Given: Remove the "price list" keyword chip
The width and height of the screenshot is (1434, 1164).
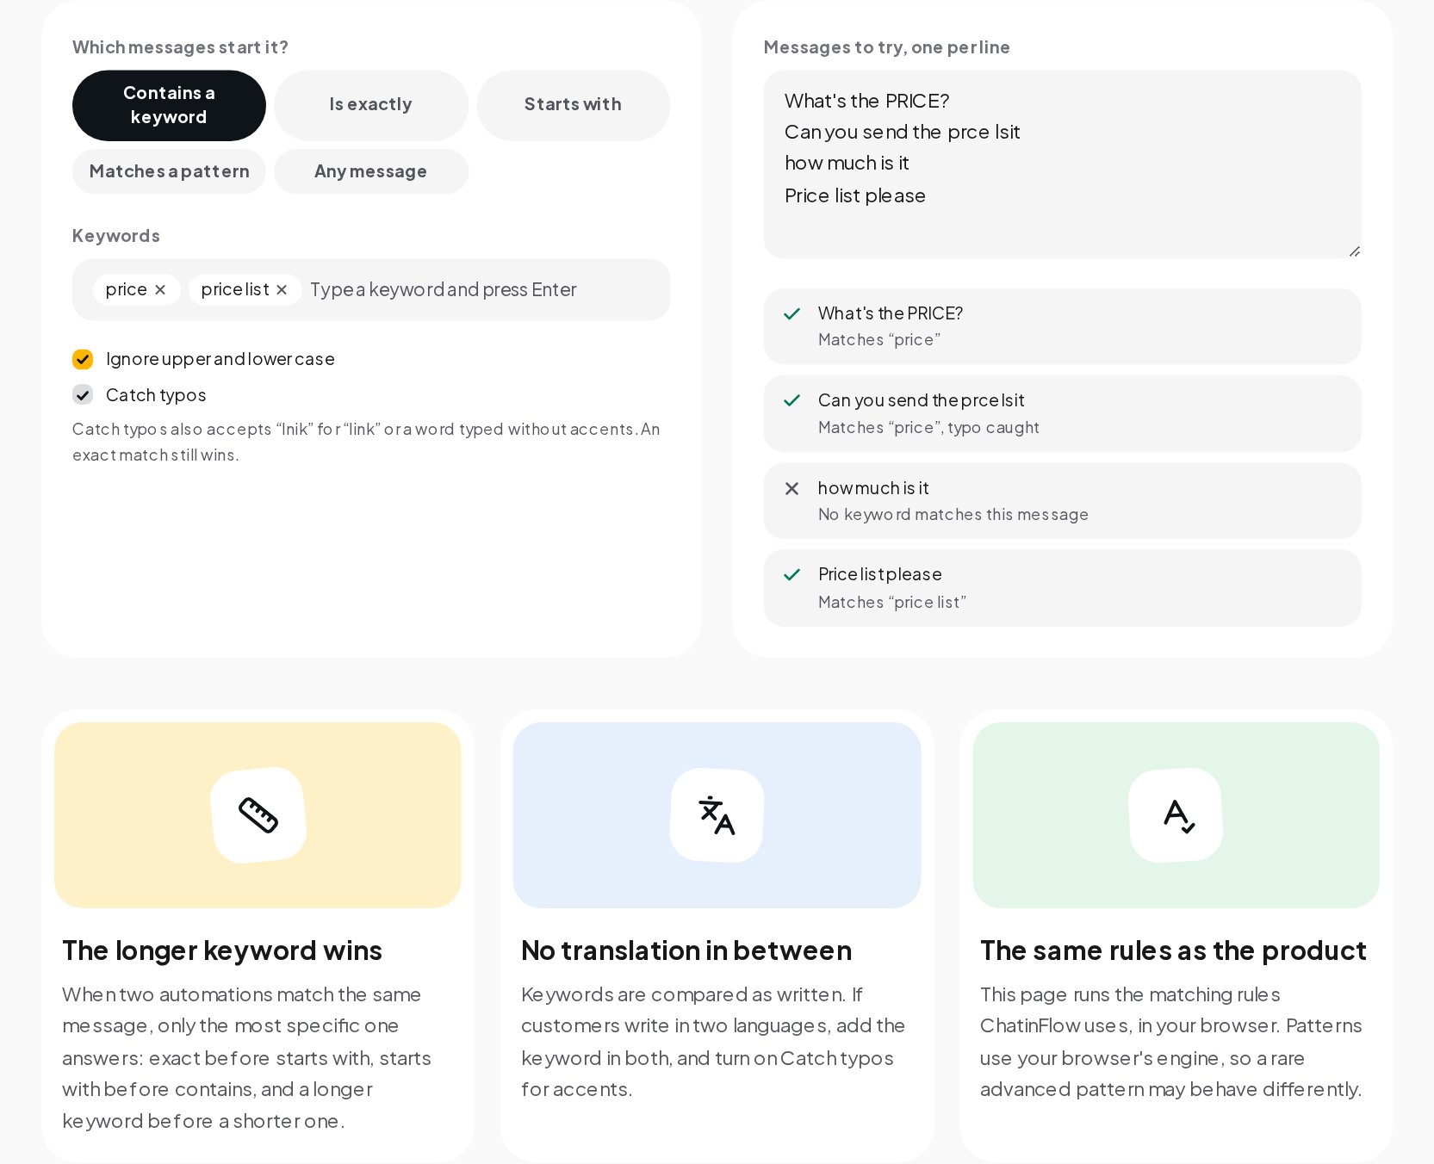Looking at the screenshot, I should (x=282, y=290).
